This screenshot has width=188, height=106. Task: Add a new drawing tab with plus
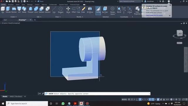pos(35,20)
